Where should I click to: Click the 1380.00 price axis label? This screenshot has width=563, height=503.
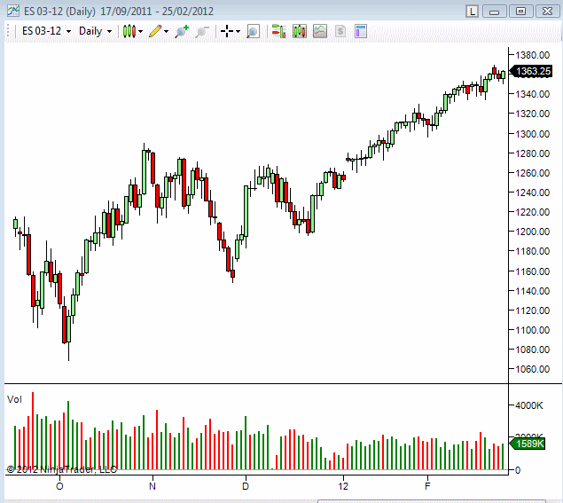pos(533,55)
